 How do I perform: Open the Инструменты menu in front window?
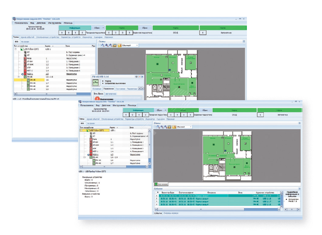(119, 105)
